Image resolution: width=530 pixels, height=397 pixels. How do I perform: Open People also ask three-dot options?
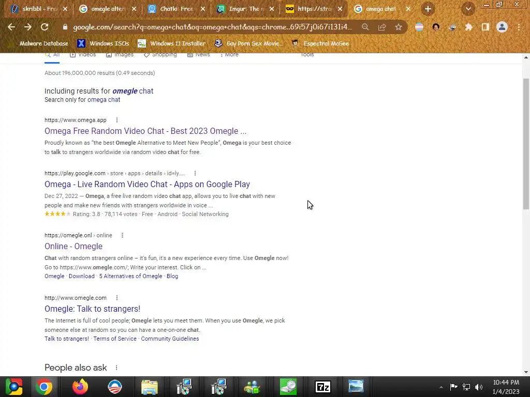pos(116,368)
